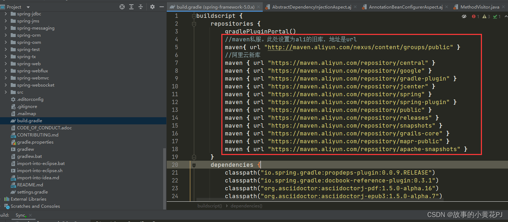Image resolution: width=508 pixels, height=222 pixels.
Task: Open Project panel settings gear
Action: tap(152, 7)
